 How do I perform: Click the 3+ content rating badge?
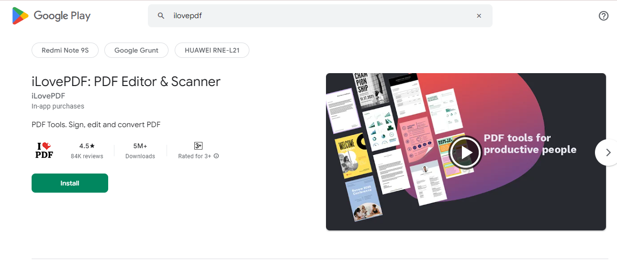click(x=198, y=146)
